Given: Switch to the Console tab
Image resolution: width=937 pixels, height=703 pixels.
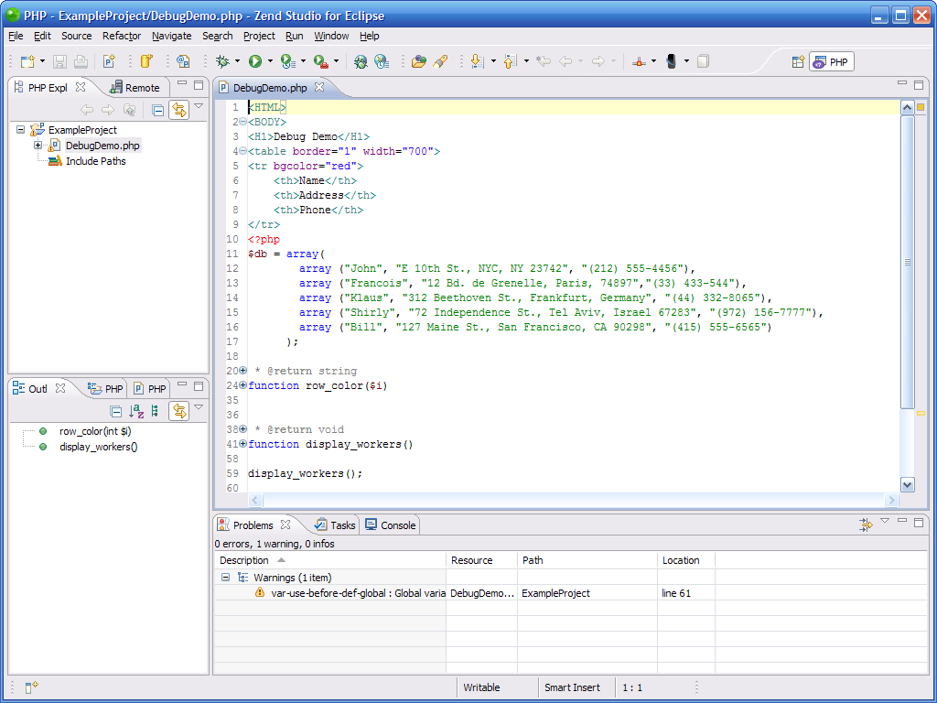Looking at the screenshot, I should click(x=390, y=525).
